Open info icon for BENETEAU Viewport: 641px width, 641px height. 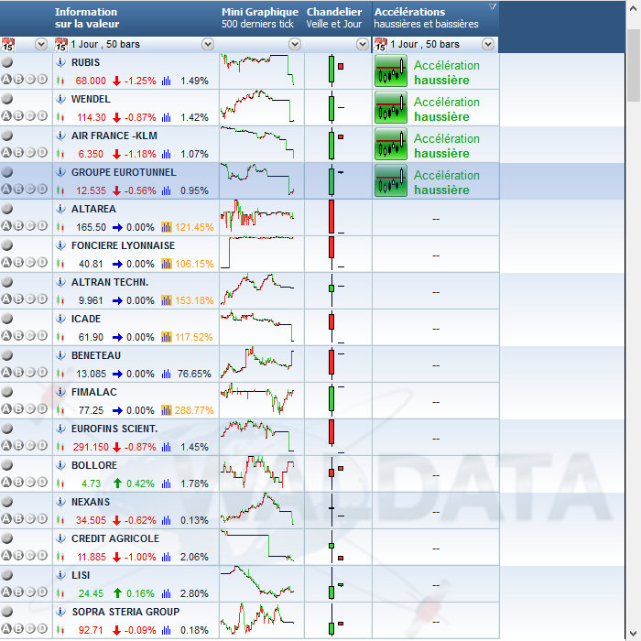(61, 355)
